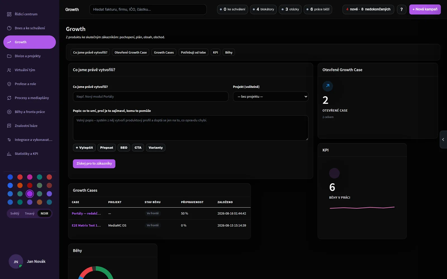Expand the collapsed right side panel chevron
Screen dimensions: 447x279
tap(443, 139)
